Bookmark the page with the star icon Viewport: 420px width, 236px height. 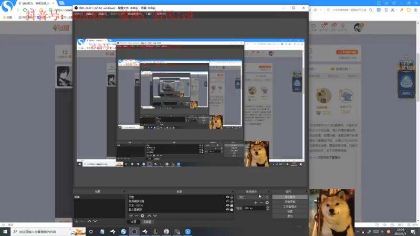[x=316, y=10]
